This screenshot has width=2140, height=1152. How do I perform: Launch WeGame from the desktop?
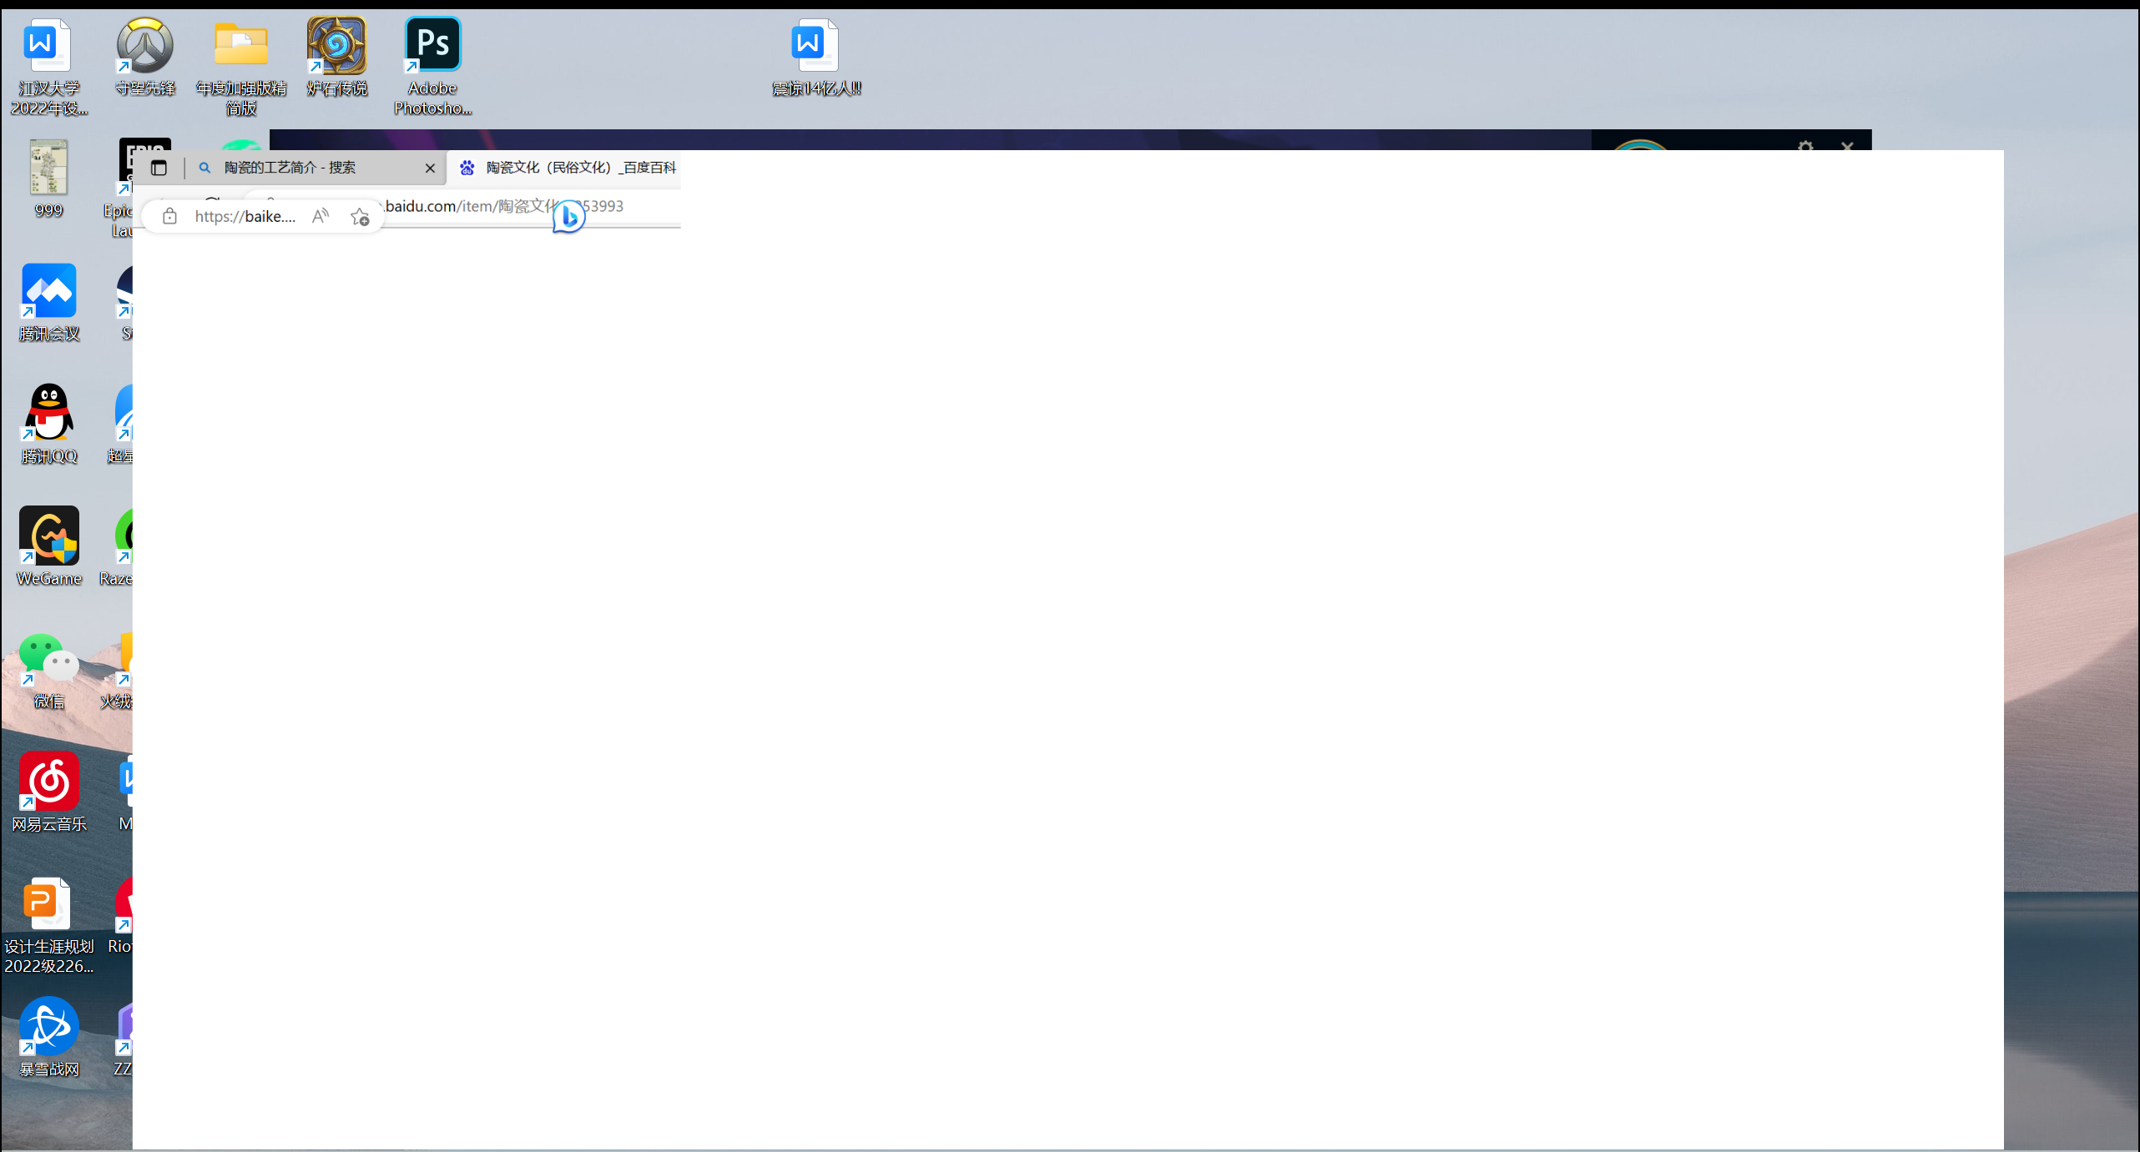pos(48,536)
